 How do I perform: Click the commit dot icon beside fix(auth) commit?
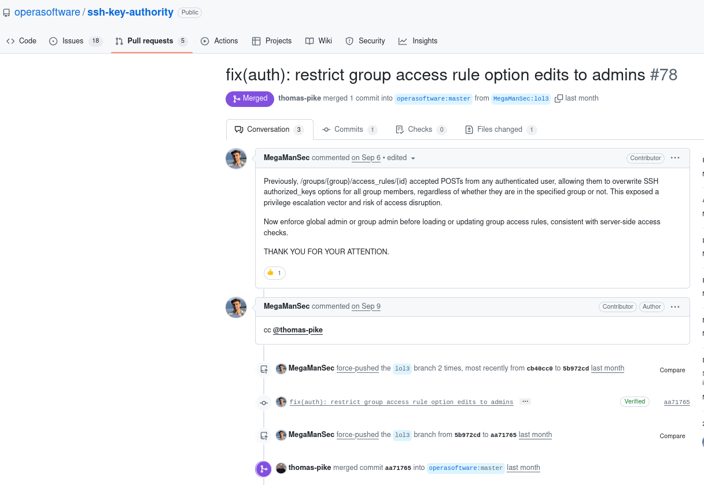(x=263, y=402)
